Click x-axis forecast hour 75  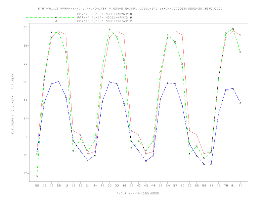click(219, 185)
